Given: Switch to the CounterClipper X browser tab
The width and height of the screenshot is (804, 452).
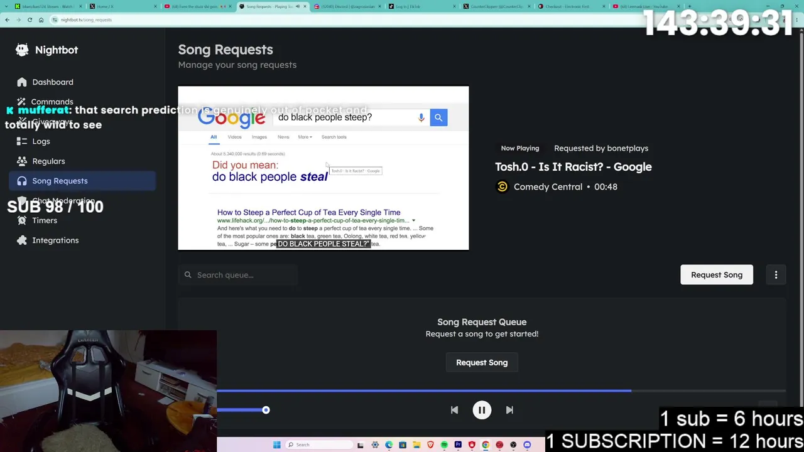Looking at the screenshot, I should [496, 6].
